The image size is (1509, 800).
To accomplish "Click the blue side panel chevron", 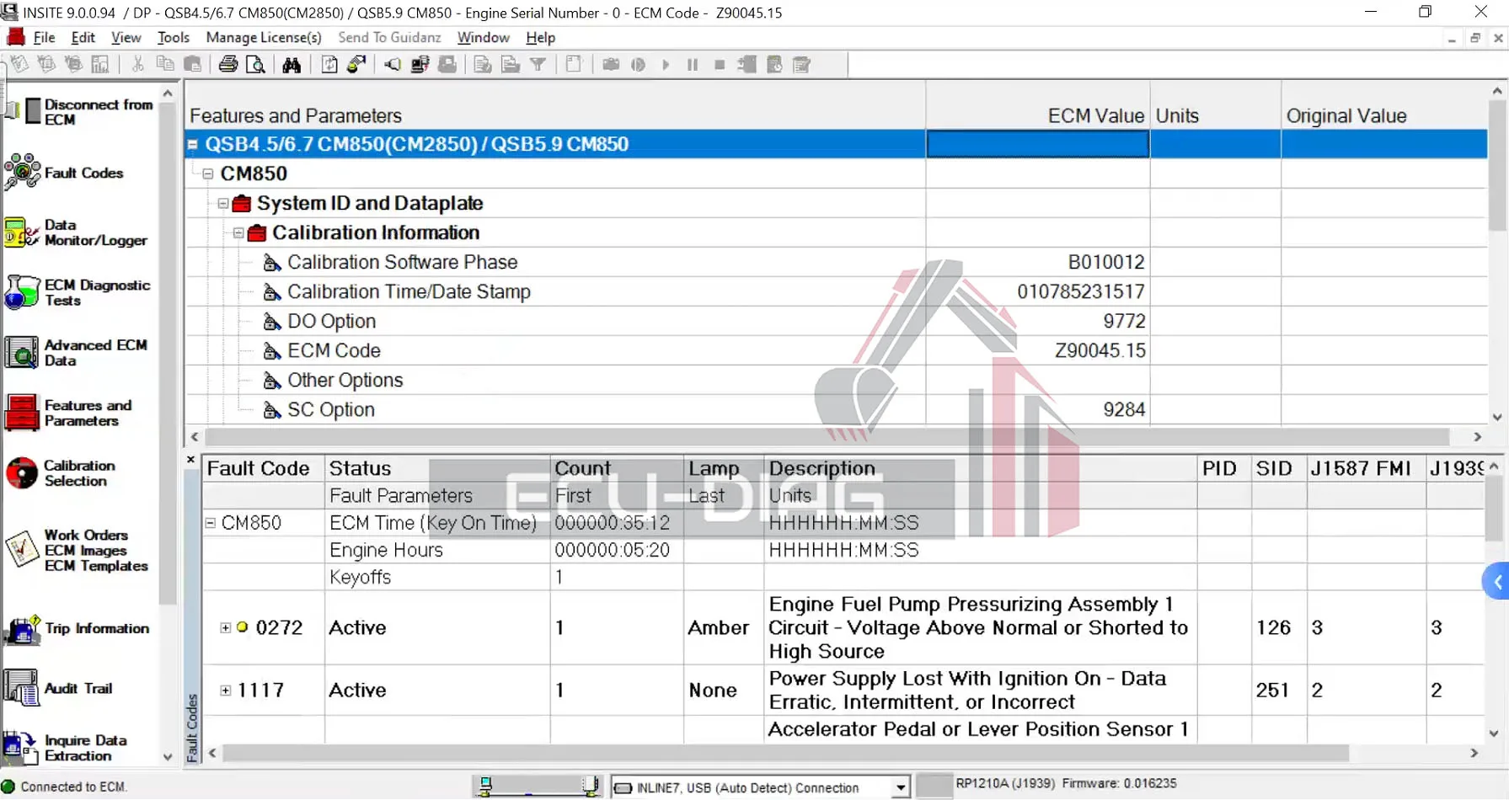I will tap(1497, 581).
